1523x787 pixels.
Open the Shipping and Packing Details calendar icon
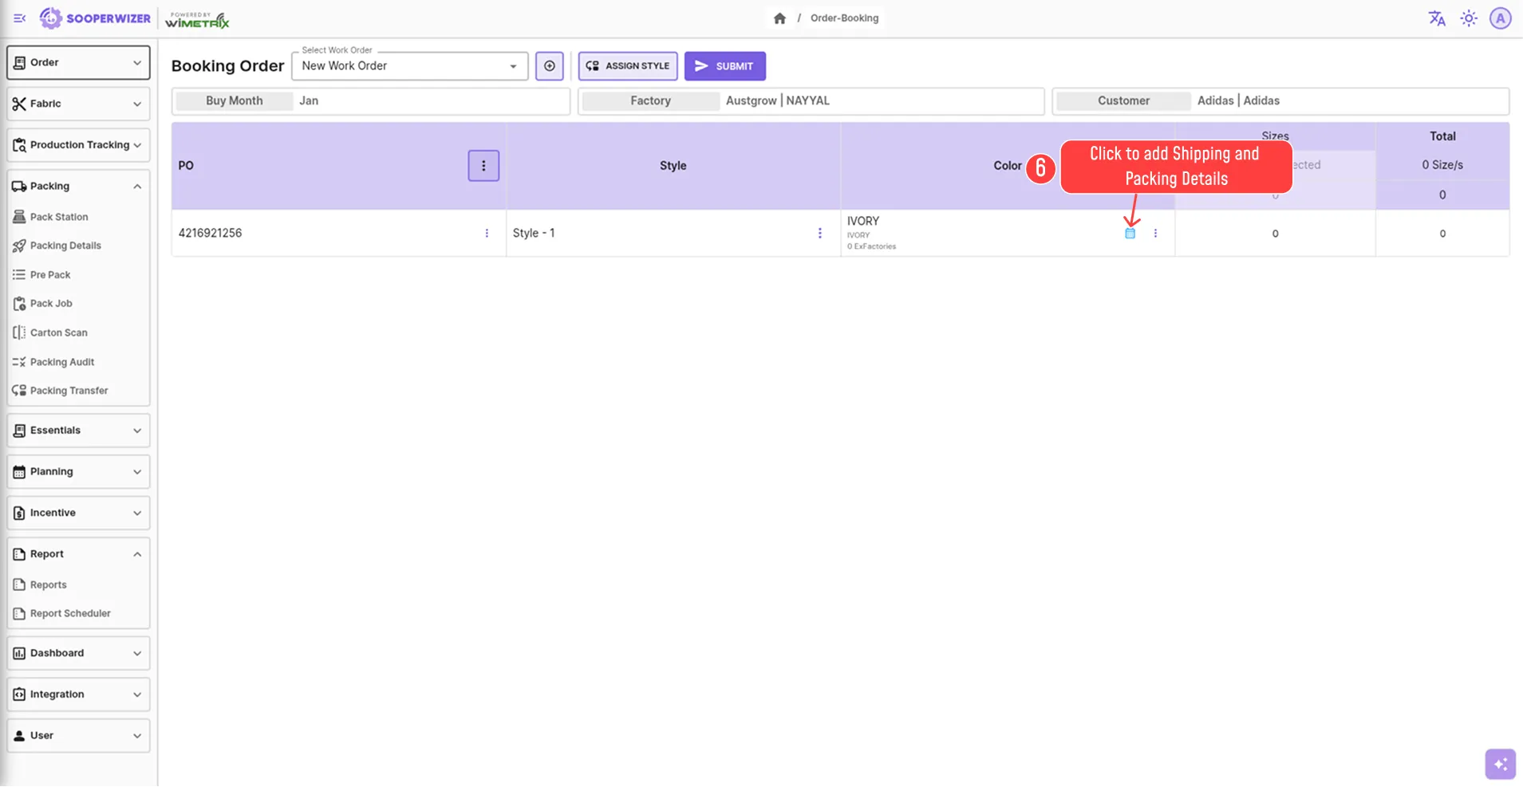(1130, 233)
